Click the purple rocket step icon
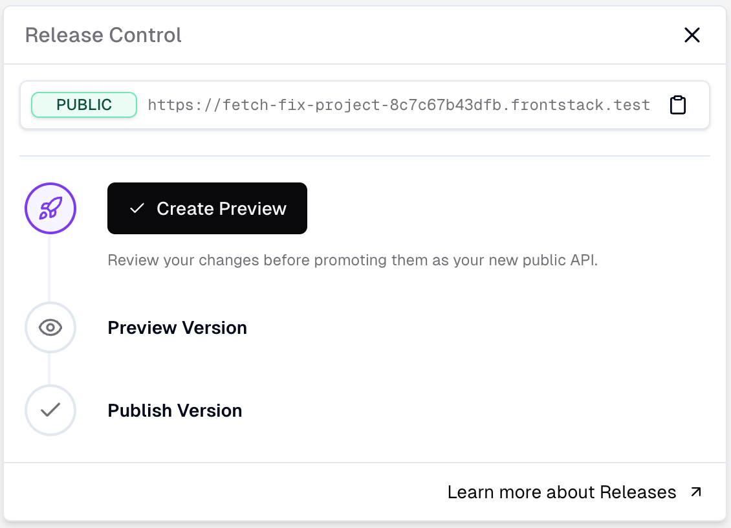 pyautogui.click(x=50, y=208)
